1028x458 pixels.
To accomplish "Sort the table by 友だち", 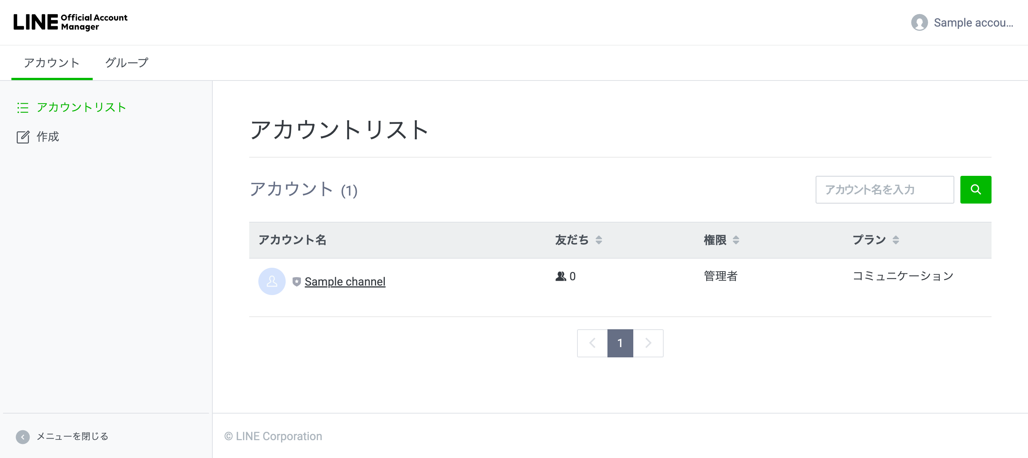I will [599, 240].
